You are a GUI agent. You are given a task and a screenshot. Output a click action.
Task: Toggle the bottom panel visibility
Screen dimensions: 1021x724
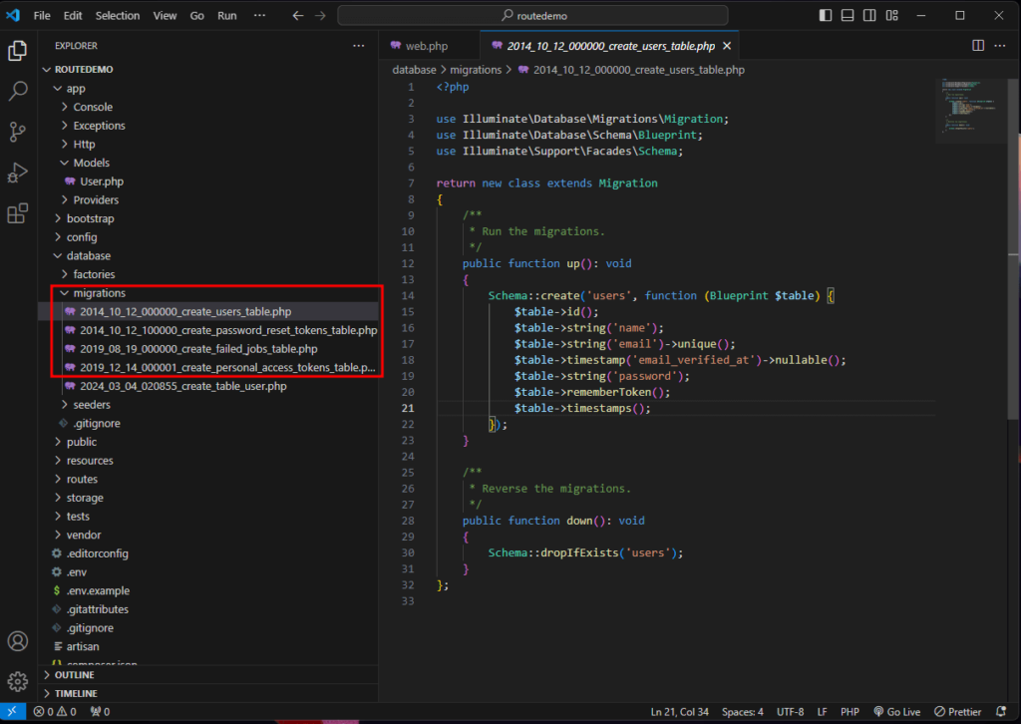848,16
